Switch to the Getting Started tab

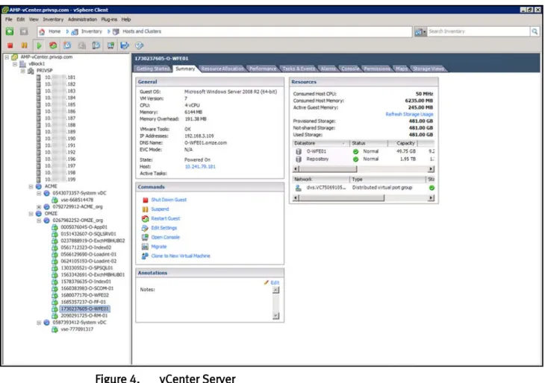[x=153, y=69]
